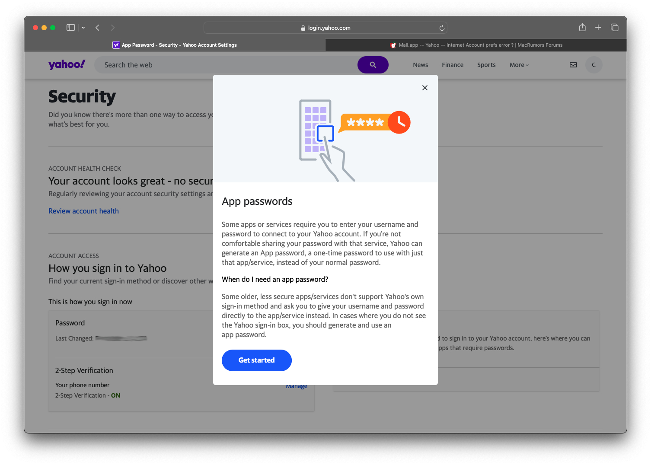651x465 pixels.
Task: Open the Share menu icon
Action: (x=582, y=27)
